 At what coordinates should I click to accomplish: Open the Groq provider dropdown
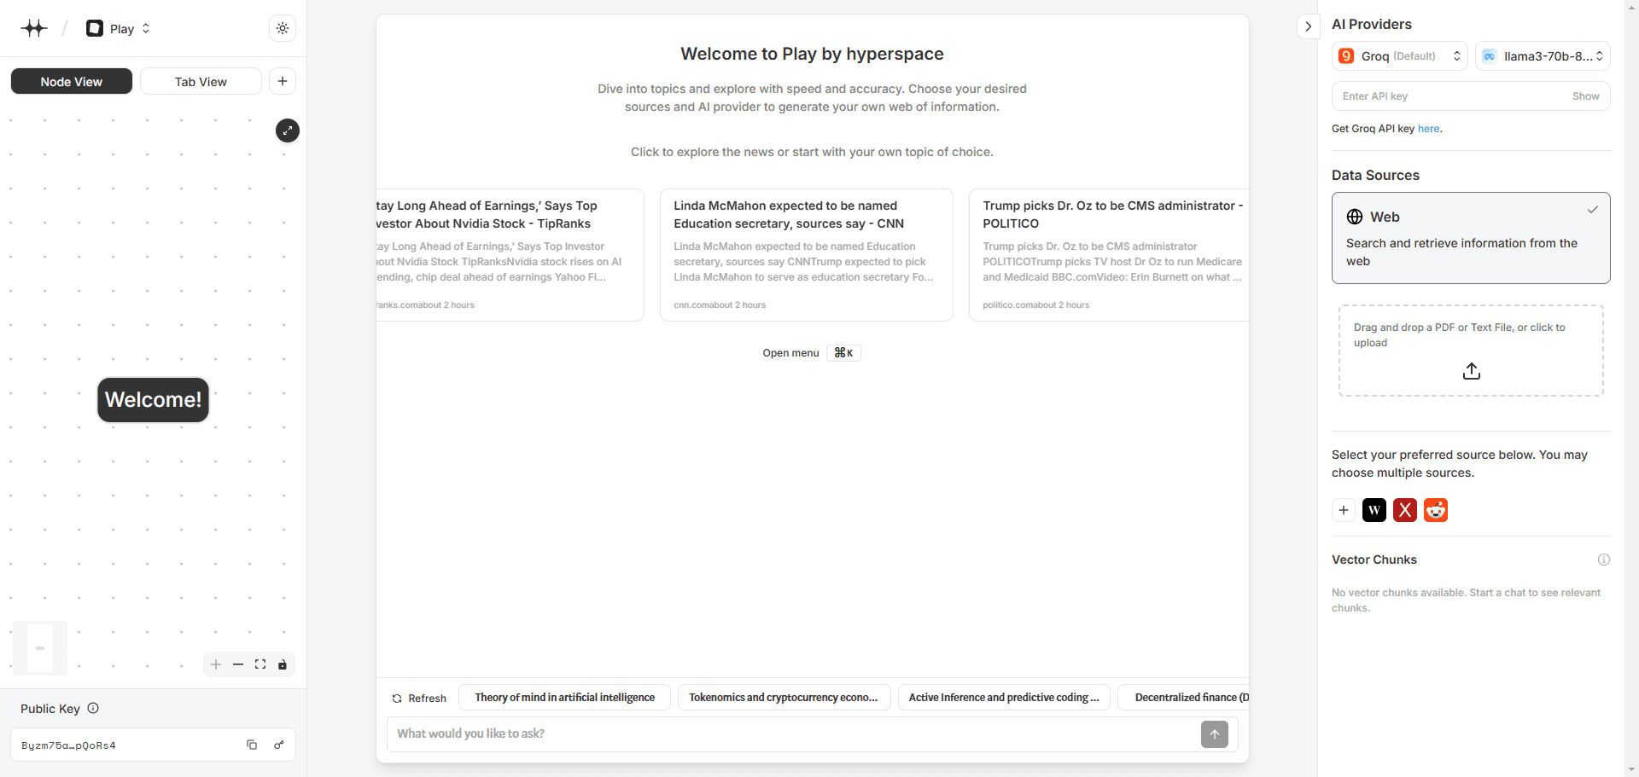click(1399, 56)
